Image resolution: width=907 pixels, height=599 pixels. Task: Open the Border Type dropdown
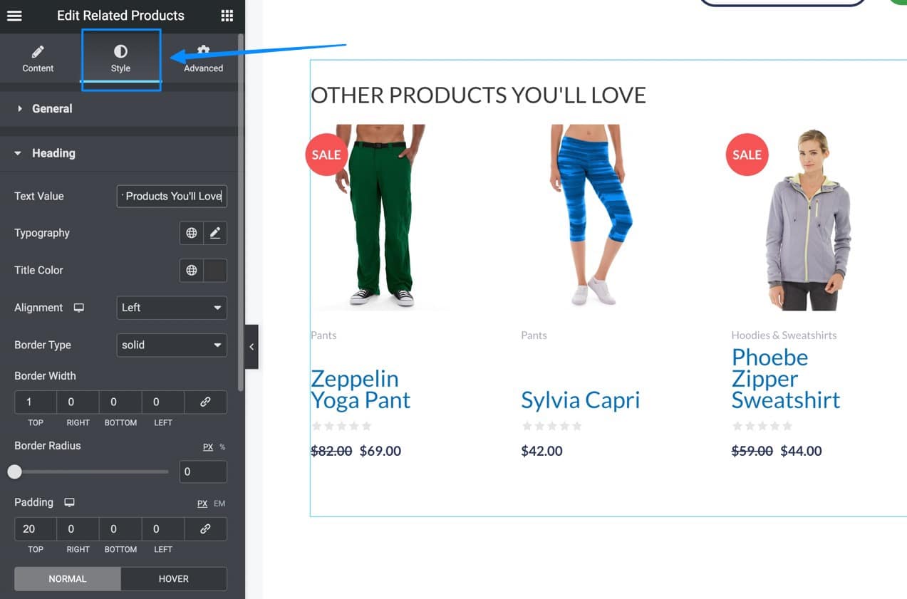click(x=171, y=345)
